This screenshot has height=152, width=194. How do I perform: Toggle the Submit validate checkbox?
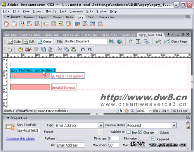click(157, 132)
